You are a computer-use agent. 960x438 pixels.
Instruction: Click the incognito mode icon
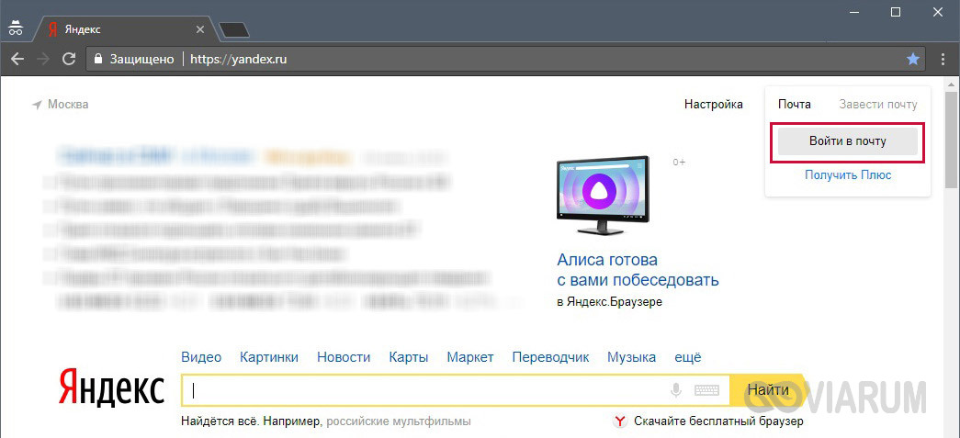coord(16,28)
